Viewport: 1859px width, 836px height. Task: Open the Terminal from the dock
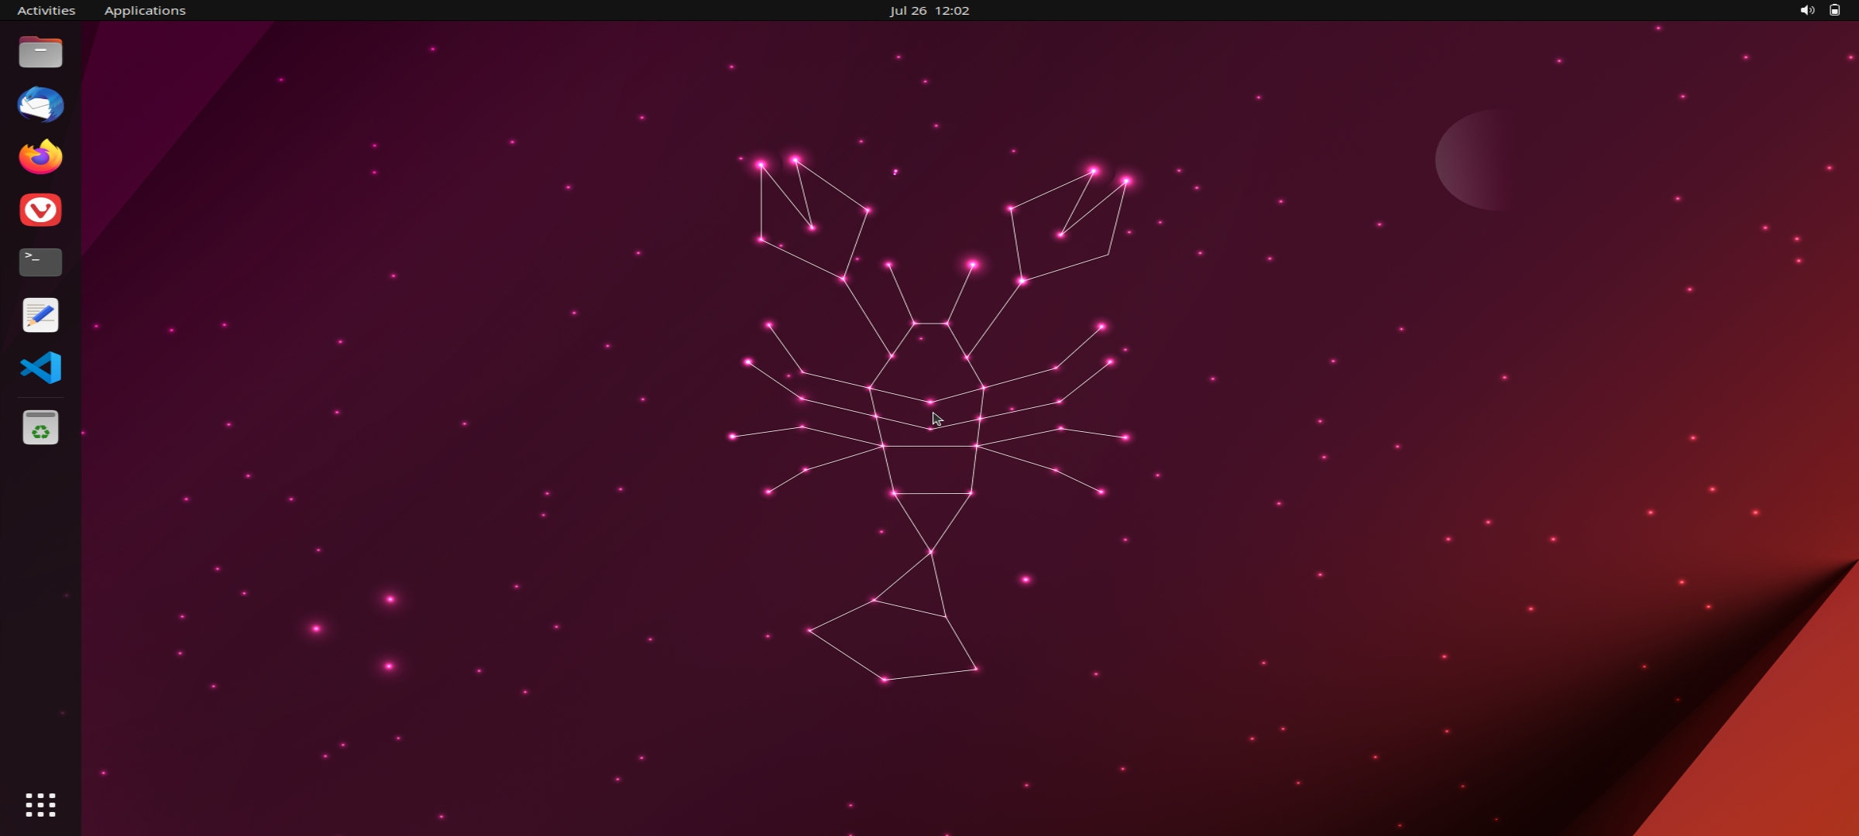(x=40, y=262)
